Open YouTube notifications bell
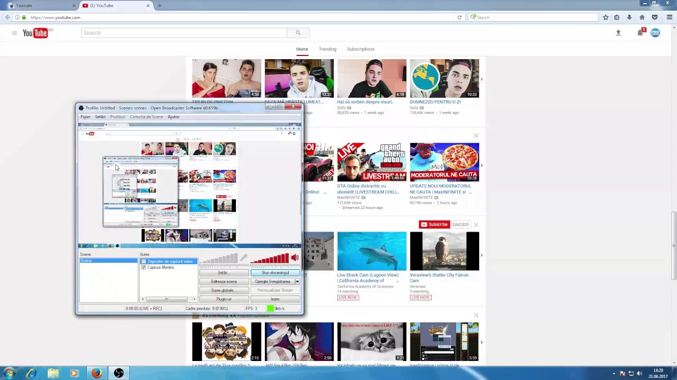677x380 pixels. coord(640,33)
